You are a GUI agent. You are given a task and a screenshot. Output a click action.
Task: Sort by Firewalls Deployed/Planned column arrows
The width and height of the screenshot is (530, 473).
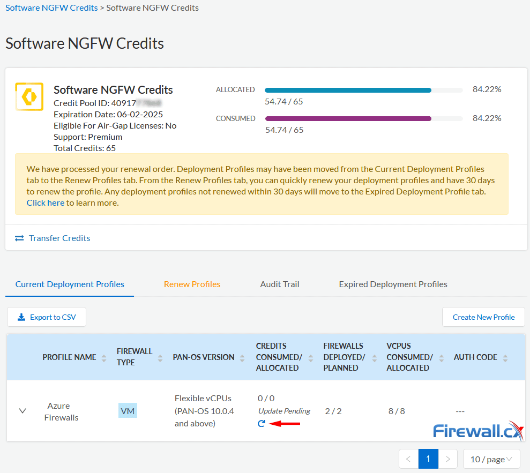pos(374,358)
